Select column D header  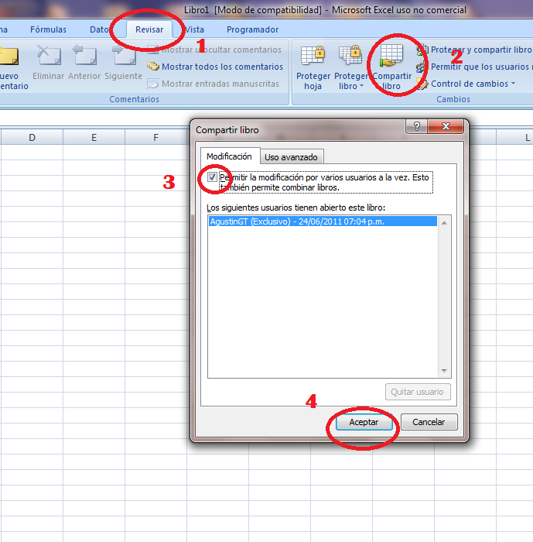32,138
